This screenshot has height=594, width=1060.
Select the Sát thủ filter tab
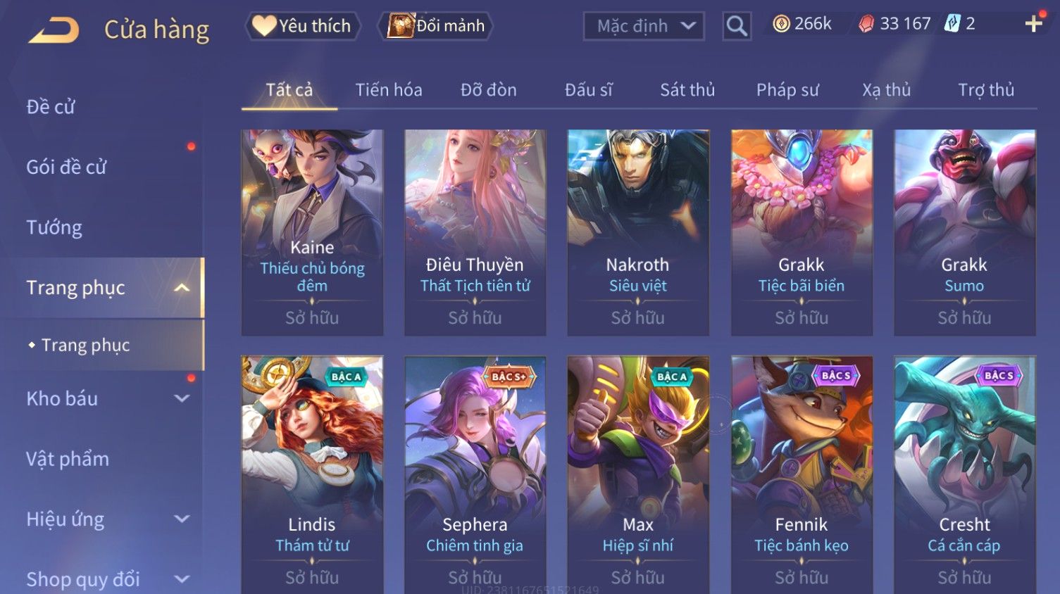[687, 90]
